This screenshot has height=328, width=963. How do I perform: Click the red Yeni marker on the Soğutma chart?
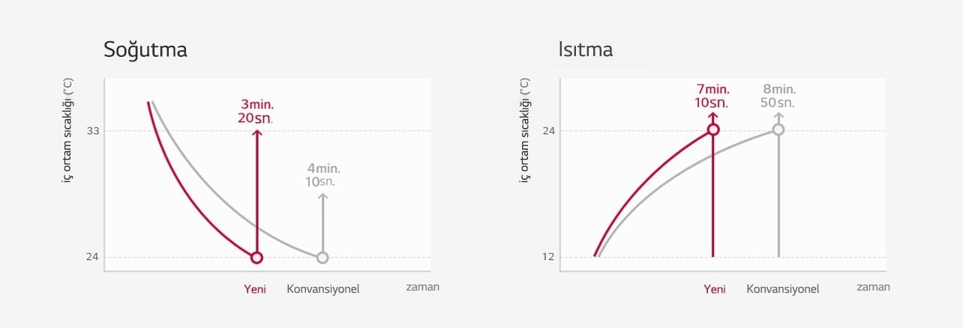256,258
